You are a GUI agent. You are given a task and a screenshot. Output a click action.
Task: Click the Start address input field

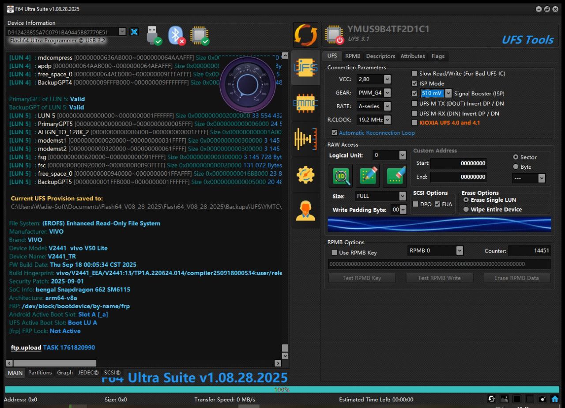459,163
